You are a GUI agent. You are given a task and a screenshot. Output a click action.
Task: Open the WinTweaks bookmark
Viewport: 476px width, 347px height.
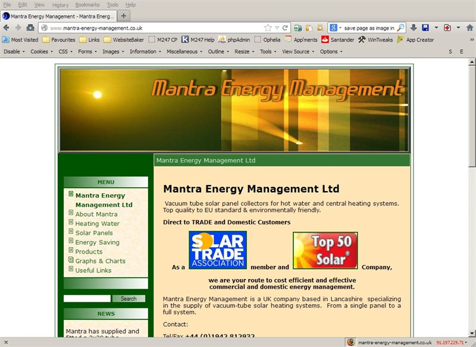pyautogui.click(x=372, y=40)
